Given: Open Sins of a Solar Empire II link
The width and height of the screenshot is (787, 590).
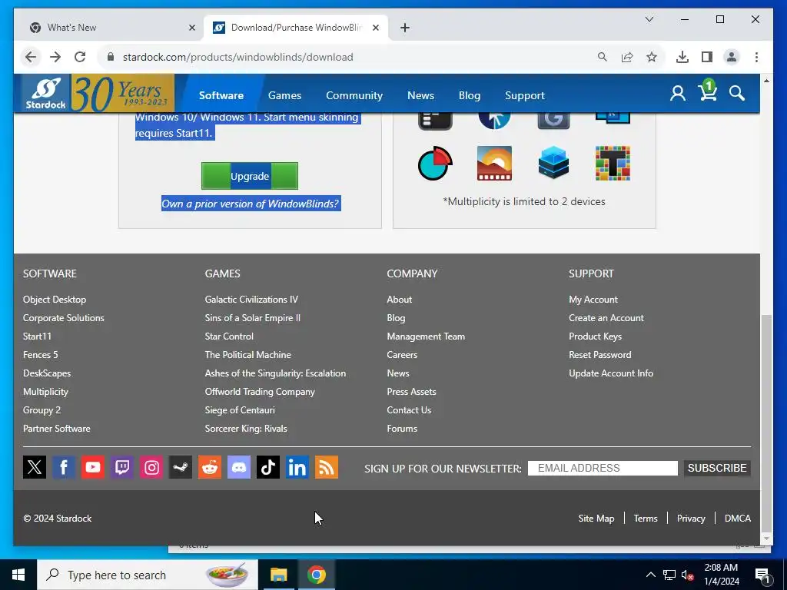Looking at the screenshot, I should [x=252, y=318].
